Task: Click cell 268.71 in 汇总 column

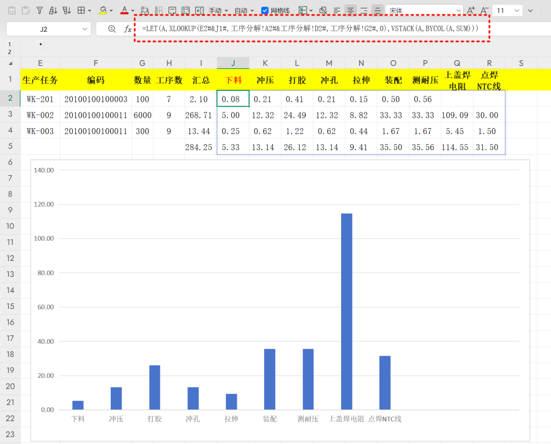Action: tap(201, 115)
